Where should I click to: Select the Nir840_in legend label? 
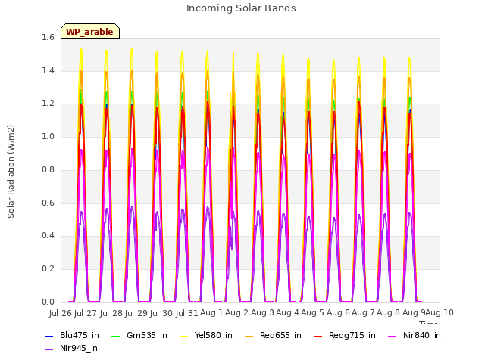pyautogui.click(x=421, y=336)
